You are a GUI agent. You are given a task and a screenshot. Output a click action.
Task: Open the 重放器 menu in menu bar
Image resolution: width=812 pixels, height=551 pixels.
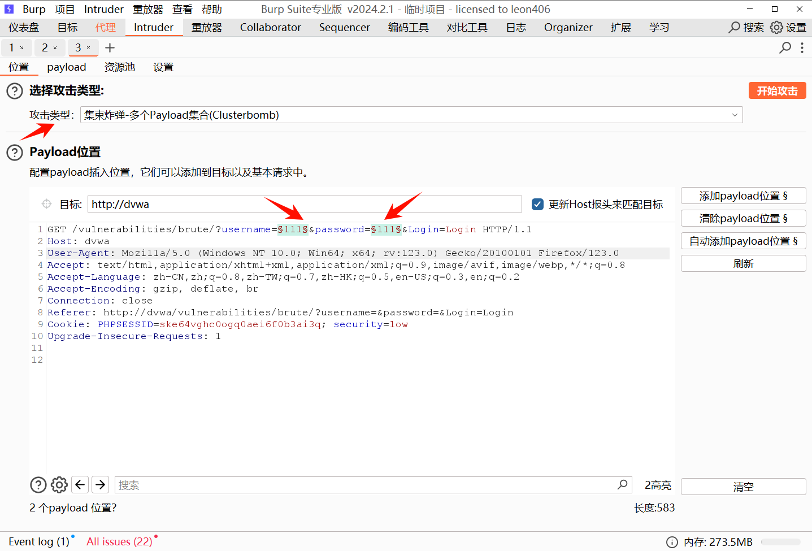tap(148, 9)
